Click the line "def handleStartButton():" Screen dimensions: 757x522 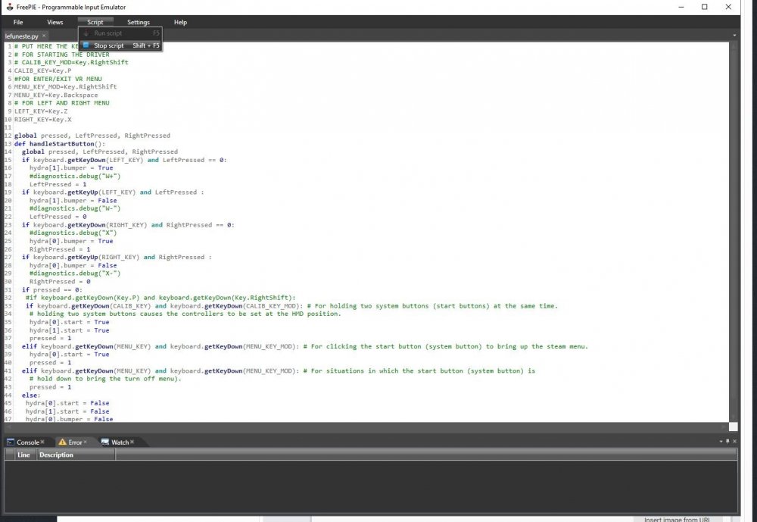coord(59,143)
